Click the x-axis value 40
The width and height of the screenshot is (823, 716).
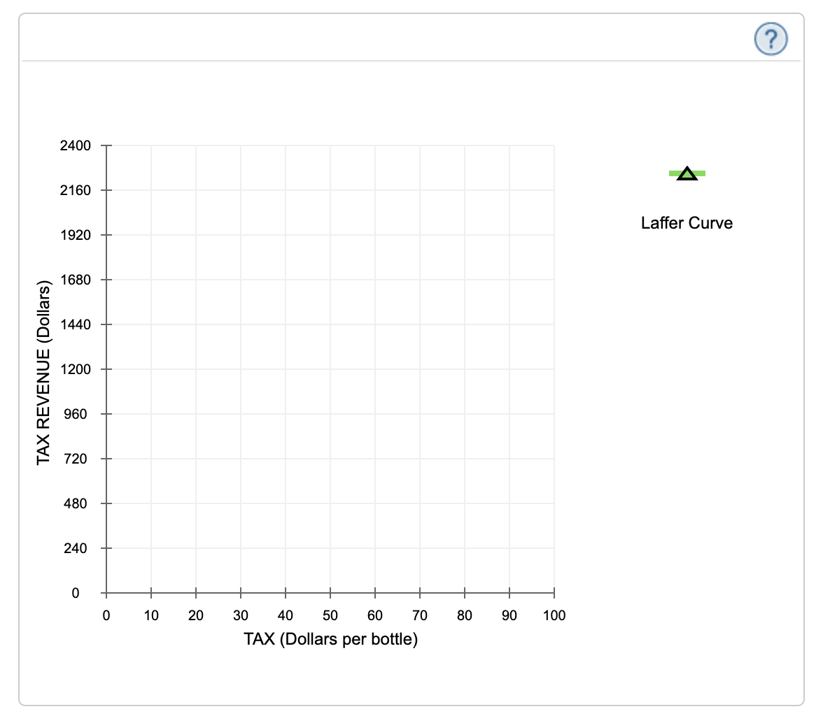pyautogui.click(x=286, y=615)
